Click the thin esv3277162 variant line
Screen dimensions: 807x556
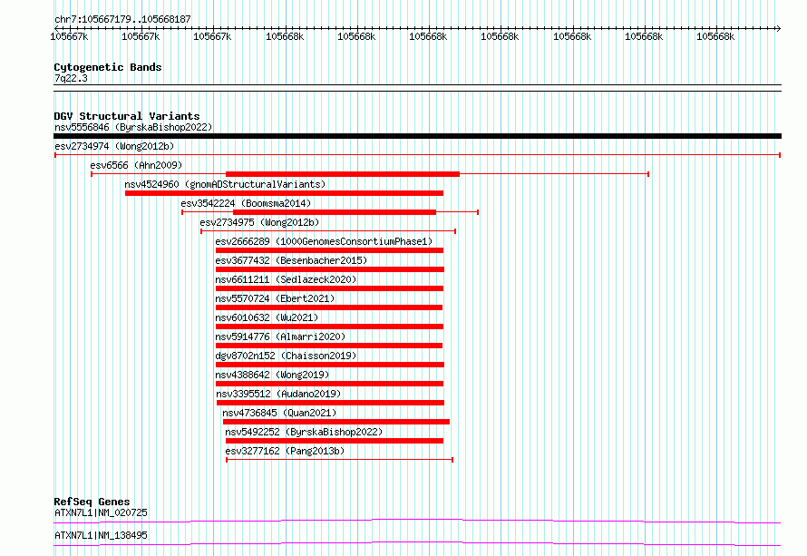tap(340, 460)
